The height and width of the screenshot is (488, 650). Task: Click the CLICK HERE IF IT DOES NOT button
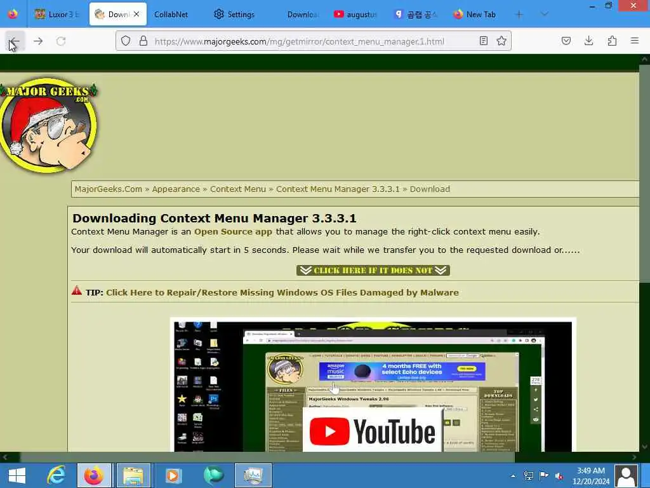click(373, 271)
